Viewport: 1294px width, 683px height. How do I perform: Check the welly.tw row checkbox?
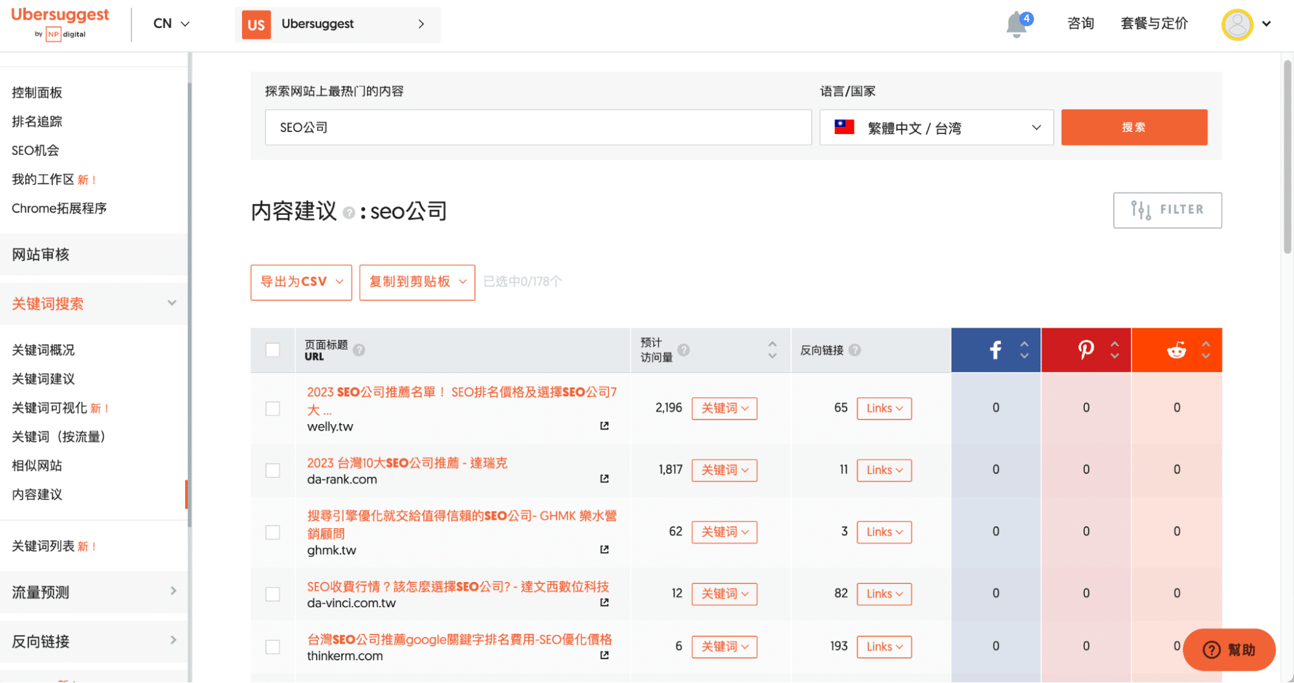coord(273,409)
